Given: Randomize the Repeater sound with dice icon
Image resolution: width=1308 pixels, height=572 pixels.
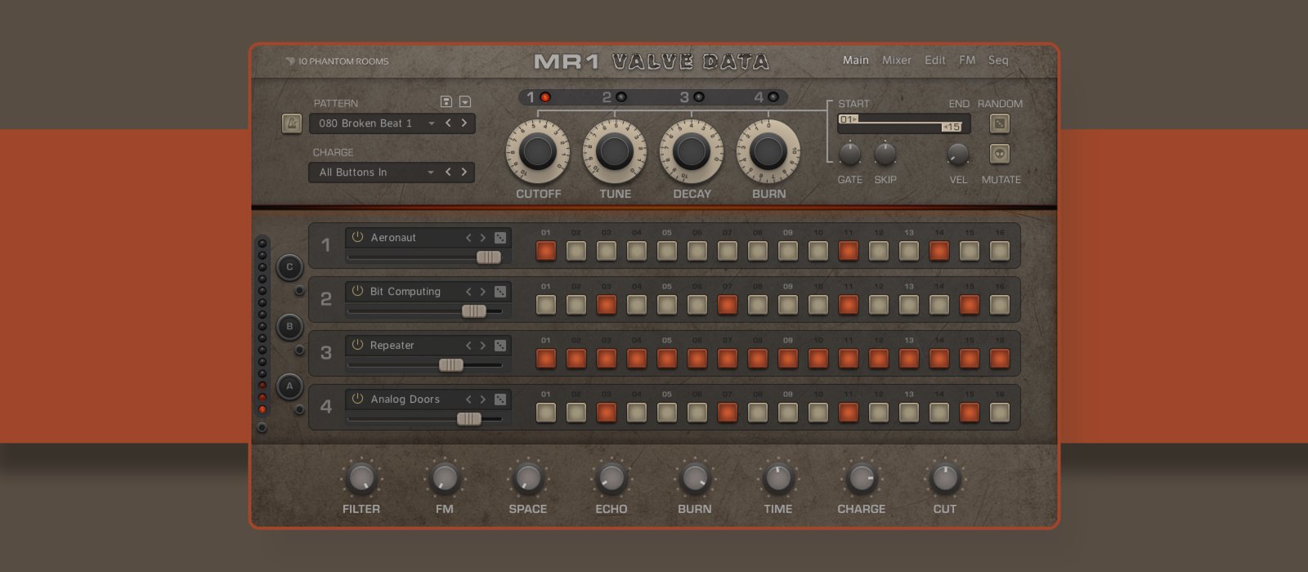Looking at the screenshot, I should (500, 346).
